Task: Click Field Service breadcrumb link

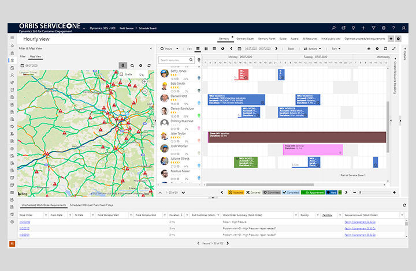Action: coord(127,28)
